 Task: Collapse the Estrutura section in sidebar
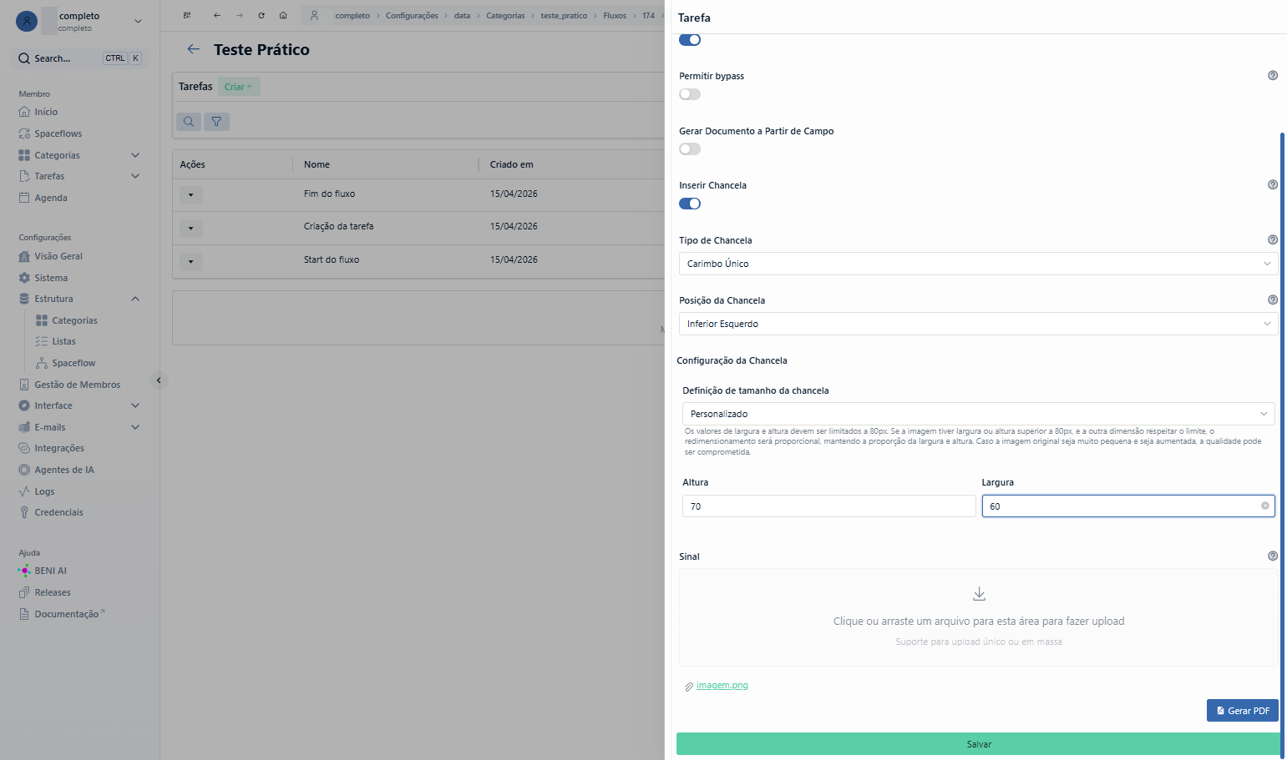click(135, 299)
